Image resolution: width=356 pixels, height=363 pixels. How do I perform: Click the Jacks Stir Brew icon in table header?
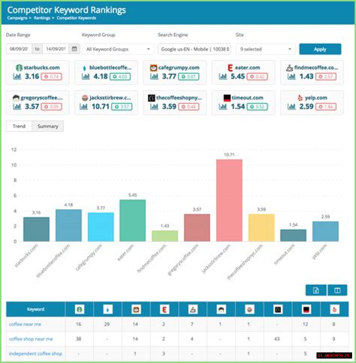tap(249, 309)
